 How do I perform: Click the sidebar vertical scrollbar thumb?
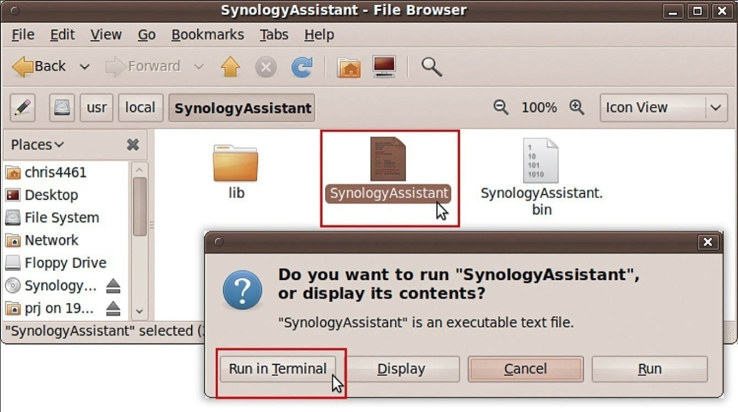tap(140, 206)
